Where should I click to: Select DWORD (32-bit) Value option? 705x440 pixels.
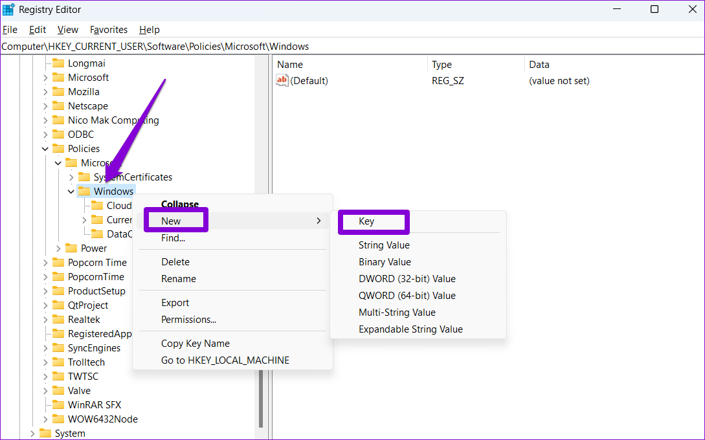click(407, 279)
